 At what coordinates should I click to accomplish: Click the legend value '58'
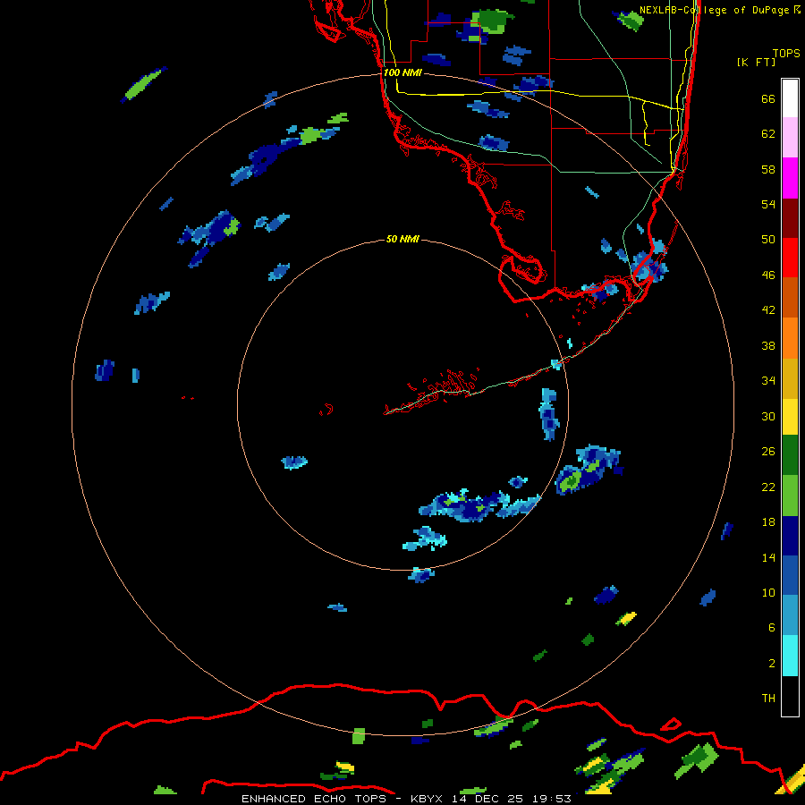coord(768,169)
